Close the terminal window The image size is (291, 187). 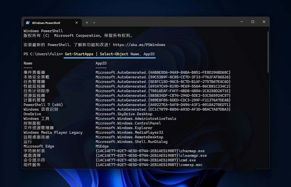pyautogui.click(x=264, y=22)
